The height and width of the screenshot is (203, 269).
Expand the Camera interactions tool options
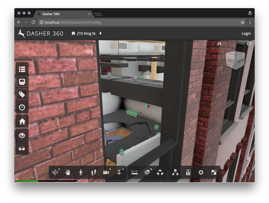[x=106, y=172]
